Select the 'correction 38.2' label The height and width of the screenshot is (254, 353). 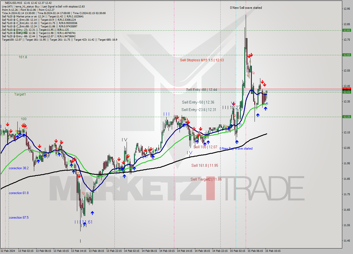(x=19, y=168)
